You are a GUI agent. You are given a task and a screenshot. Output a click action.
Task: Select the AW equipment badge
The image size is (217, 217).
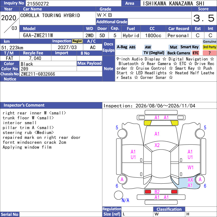148,47
